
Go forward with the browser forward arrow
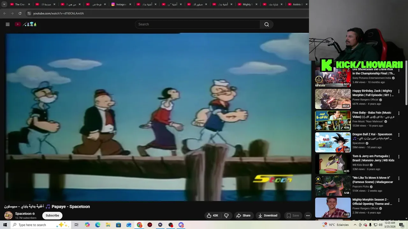(x=12, y=13)
